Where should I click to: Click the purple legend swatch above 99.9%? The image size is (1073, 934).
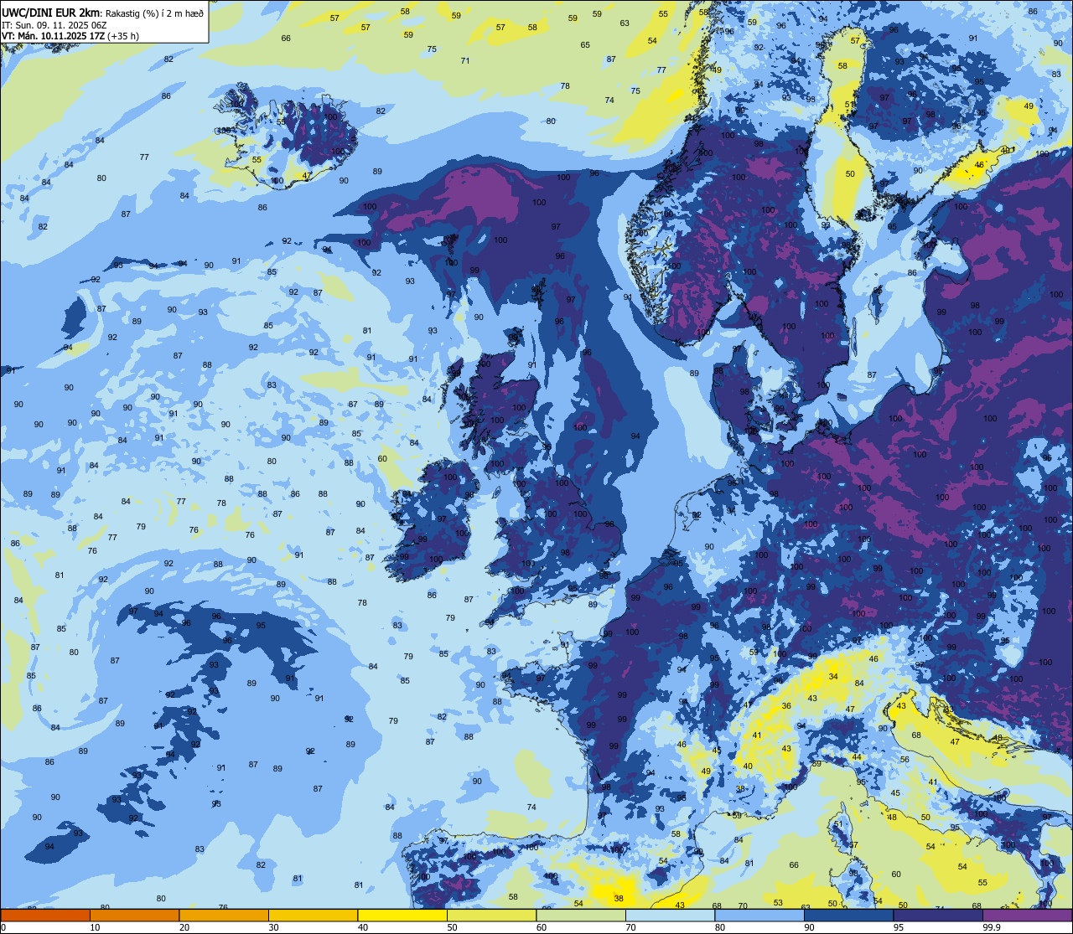(x=1027, y=915)
